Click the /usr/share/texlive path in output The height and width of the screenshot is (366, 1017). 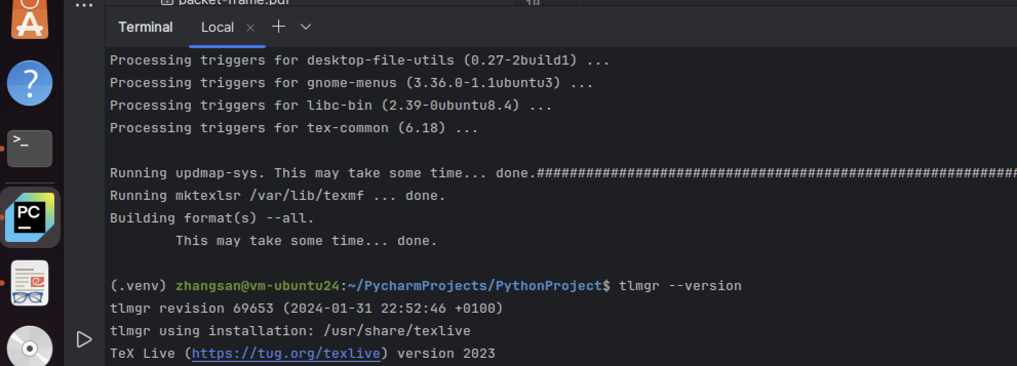pyautogui.click(x=397, y=331)
